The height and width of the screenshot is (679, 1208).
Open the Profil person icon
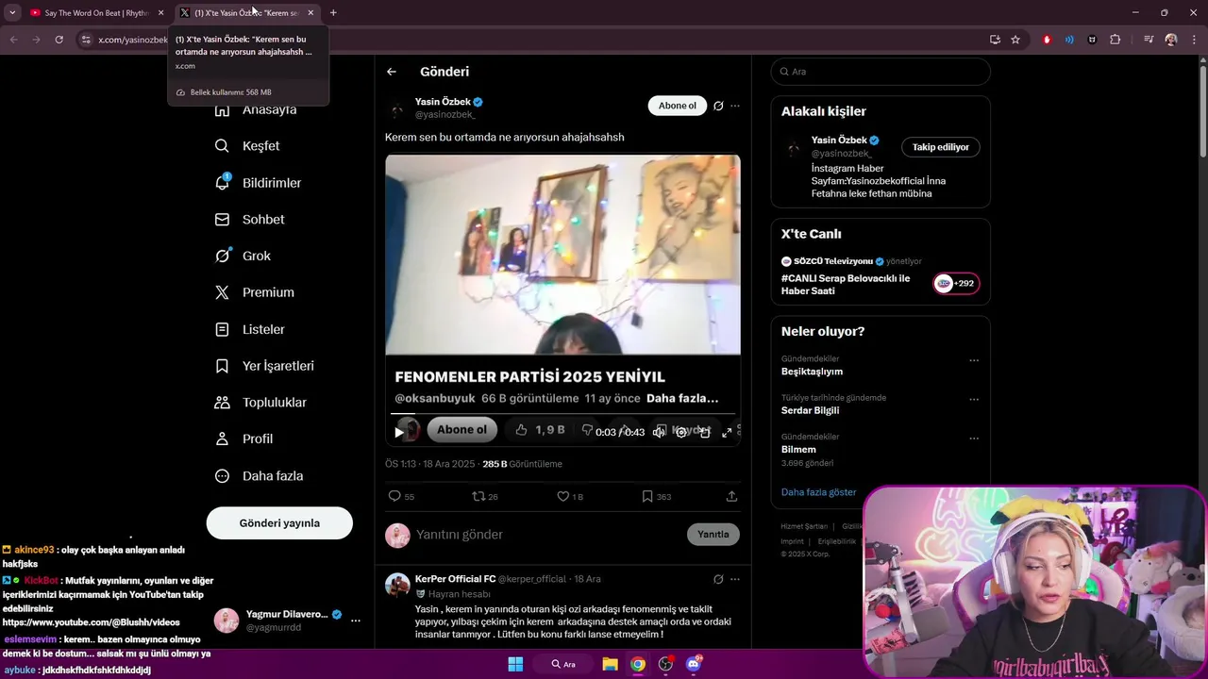(x=222, y=439)
